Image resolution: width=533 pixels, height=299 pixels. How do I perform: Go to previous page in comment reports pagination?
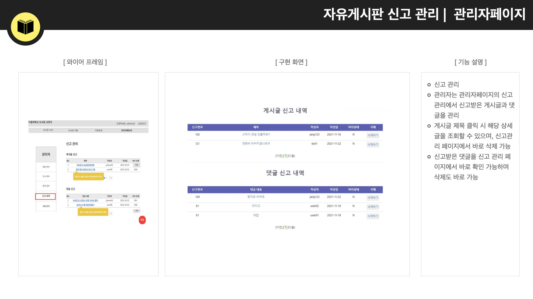(x=279, y=228)
